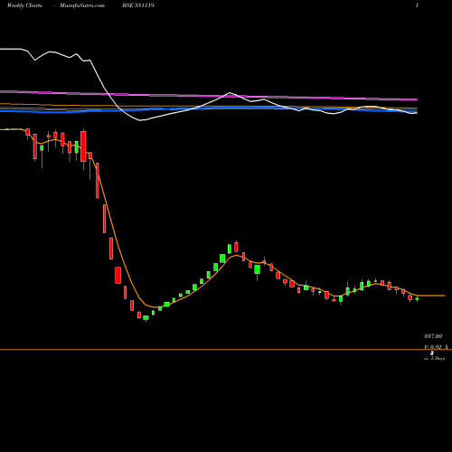Viewport: 452px width, 452px height.
Task: Click the "BSE 531119" stock code
Action: (x=138, y=5)
